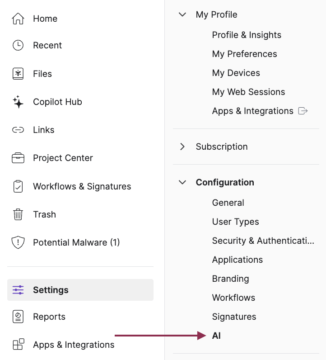326x360 pixels.
Task: Open My Preferences under My Profile
Action: pos(244,54)
